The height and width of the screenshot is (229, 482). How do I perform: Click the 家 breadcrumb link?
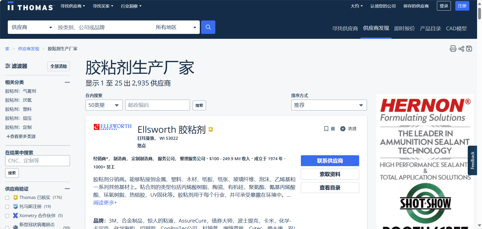7,49
